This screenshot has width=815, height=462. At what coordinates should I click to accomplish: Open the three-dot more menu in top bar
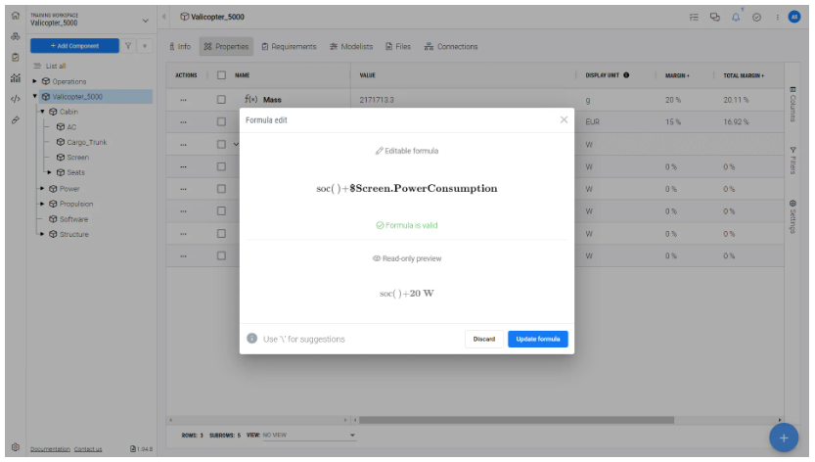pos(778,18)
